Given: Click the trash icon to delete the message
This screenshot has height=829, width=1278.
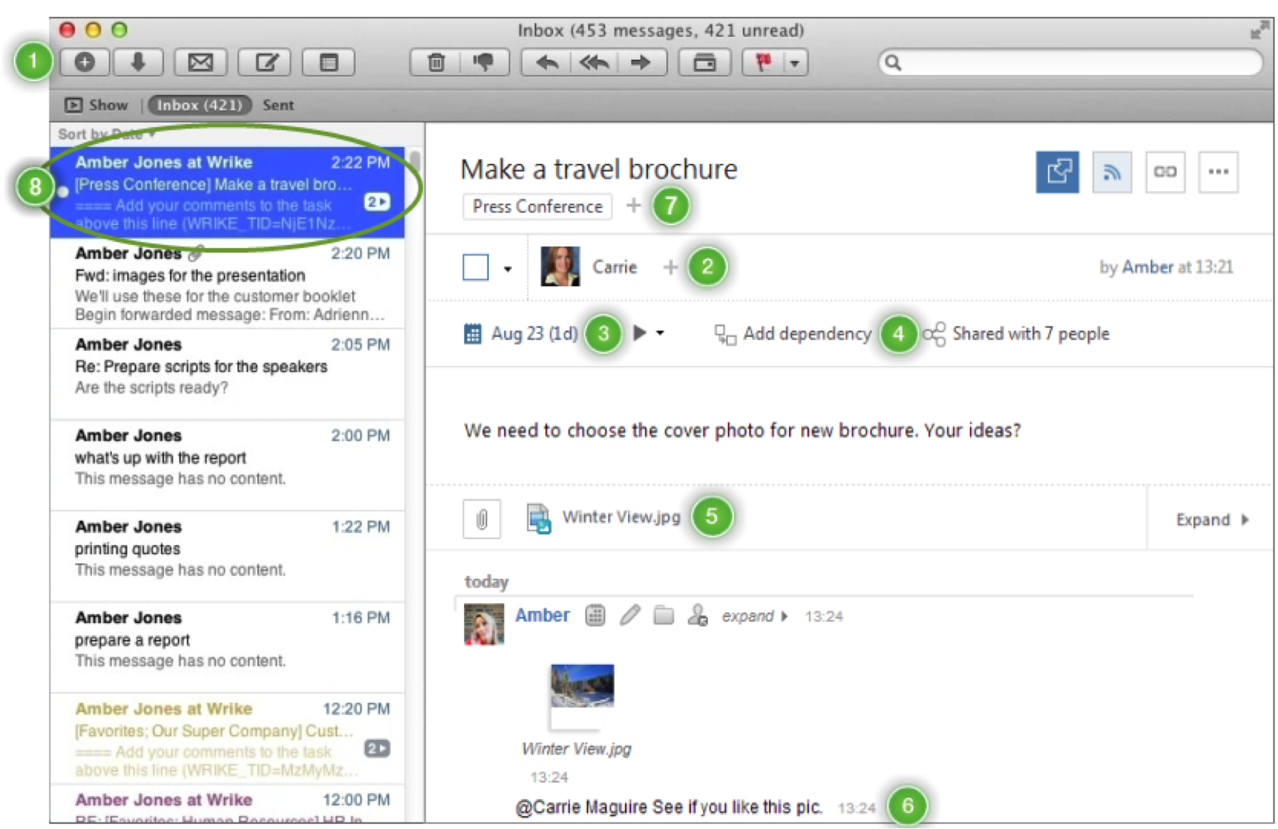Looking at the screenshot, I should pyautogui.click(x=437, y=63).
